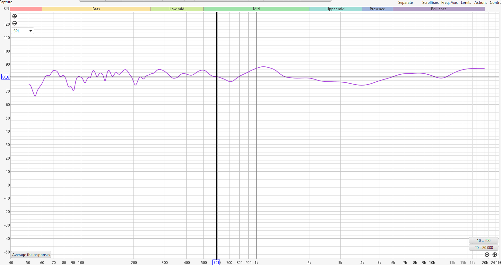Zoom out the SPL vertical axis
Viewport: 501px width, 265px height.
14,23
